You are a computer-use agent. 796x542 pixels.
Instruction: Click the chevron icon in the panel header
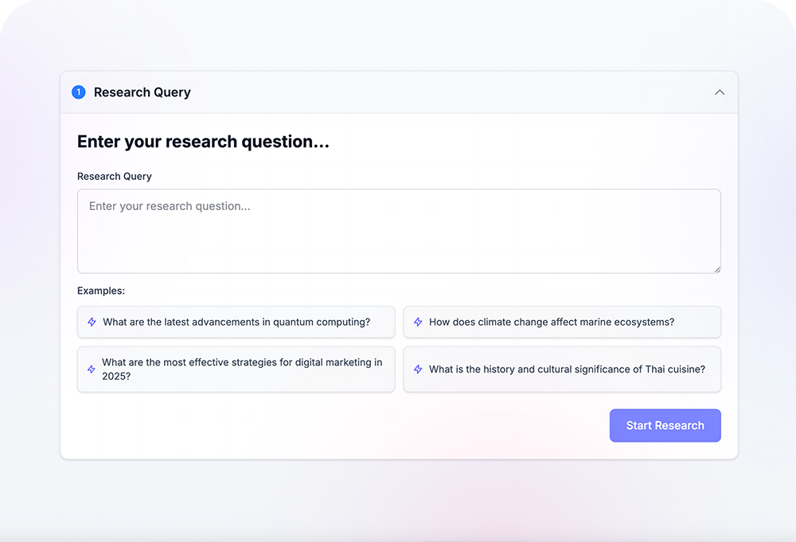[720, 92]
